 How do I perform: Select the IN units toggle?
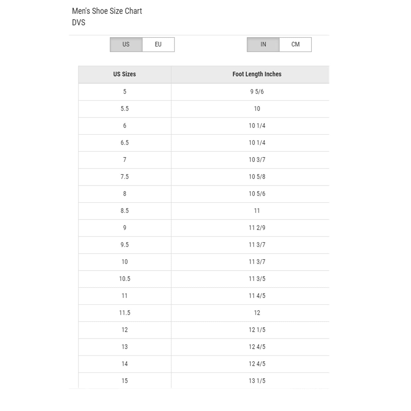(x=263, y=44)
